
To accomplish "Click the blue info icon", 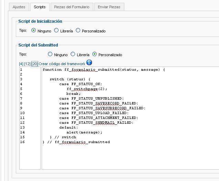I will pos(89,62).
